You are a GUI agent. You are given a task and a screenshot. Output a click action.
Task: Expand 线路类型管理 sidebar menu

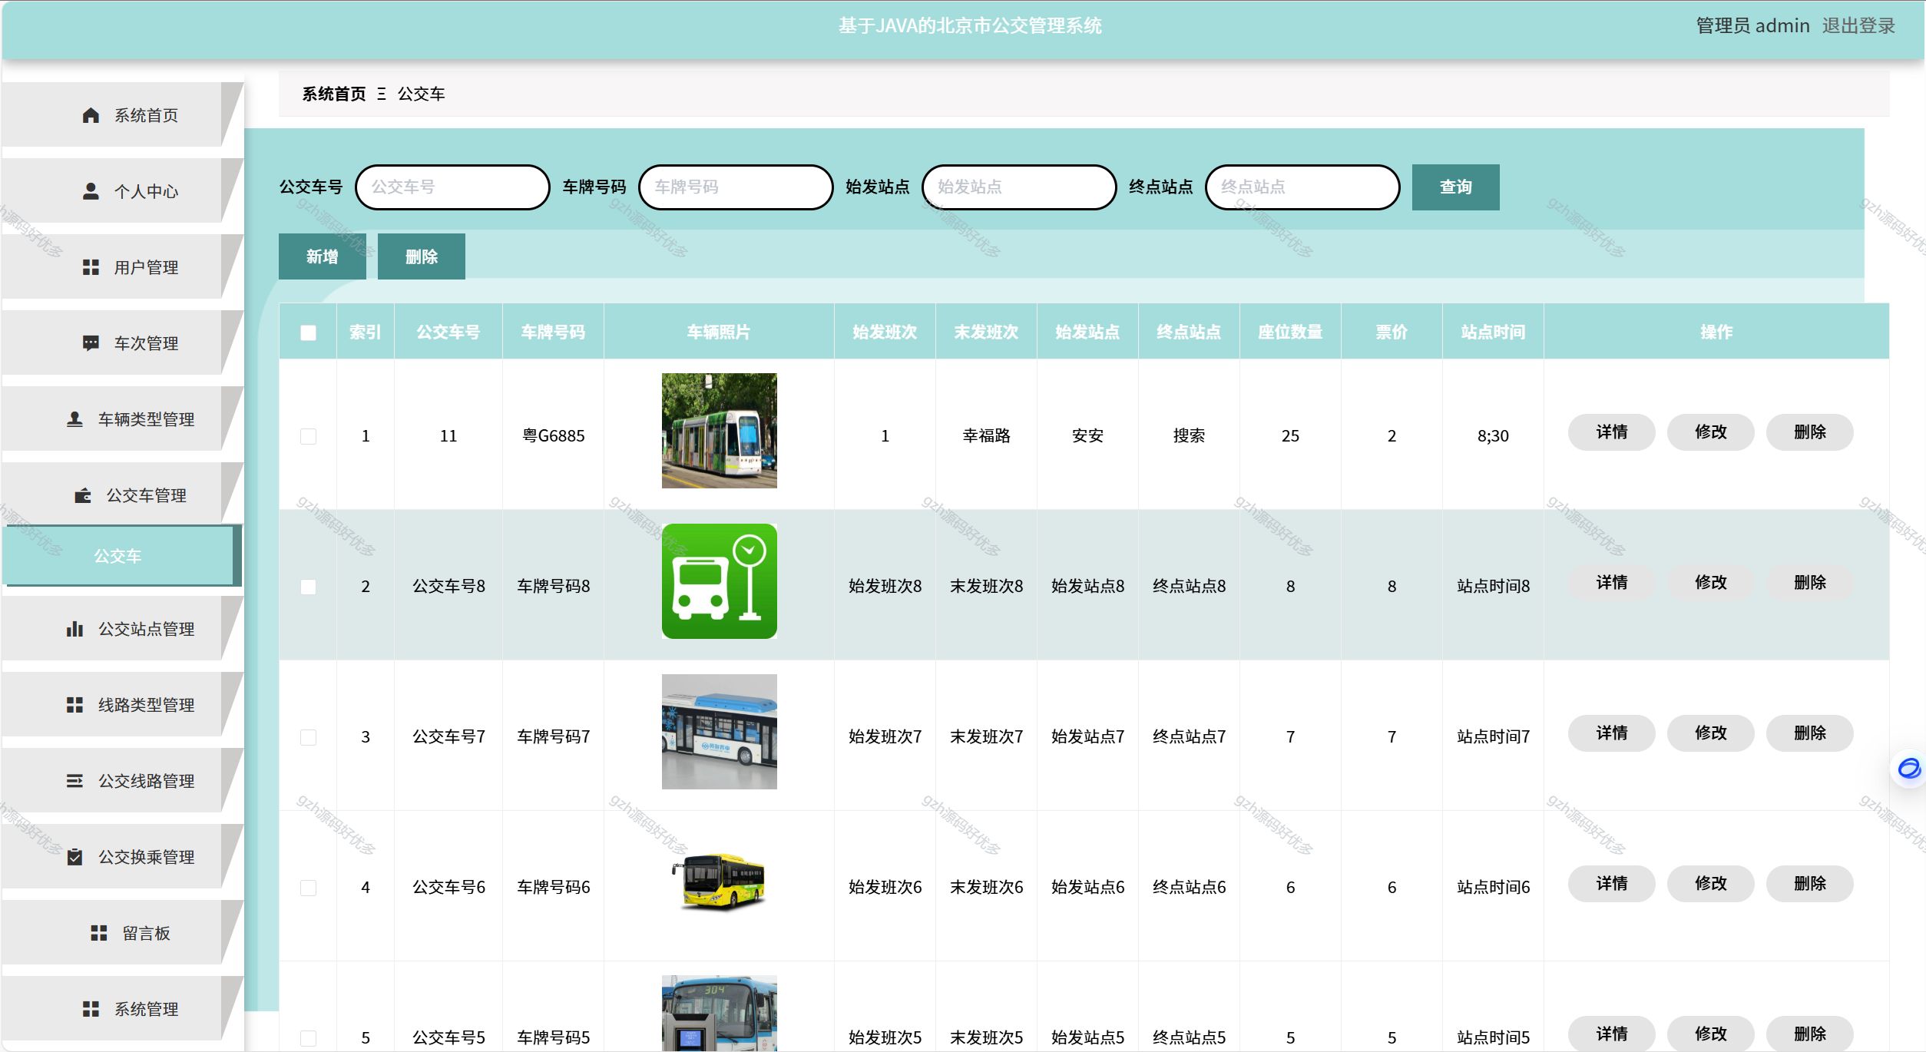[122, 704]
